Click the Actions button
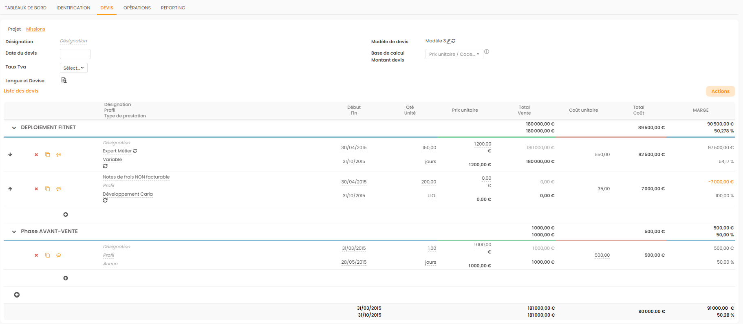The image size is (743, 324). pyautogui.click(x=720, y=91)
